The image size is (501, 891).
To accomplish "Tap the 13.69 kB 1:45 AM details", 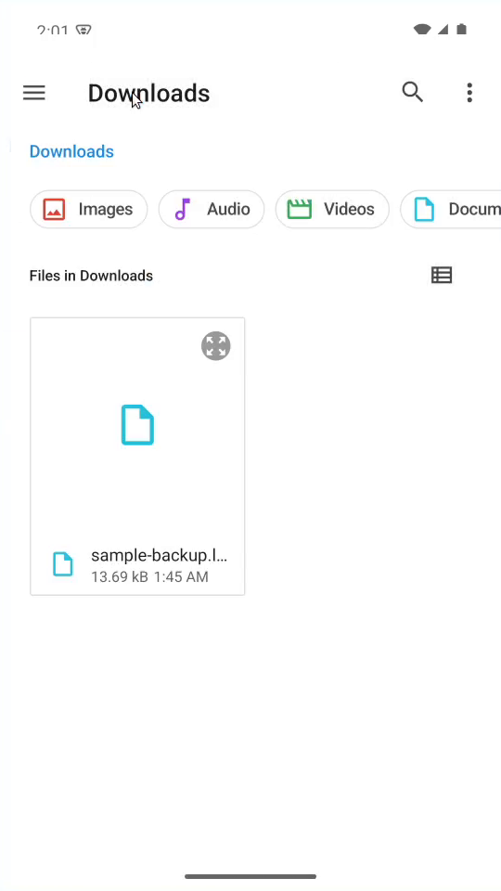I will click(150, 576).
